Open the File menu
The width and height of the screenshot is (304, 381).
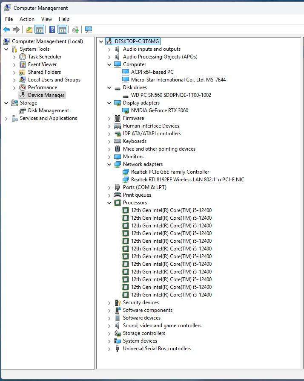(x=9, y=19)
